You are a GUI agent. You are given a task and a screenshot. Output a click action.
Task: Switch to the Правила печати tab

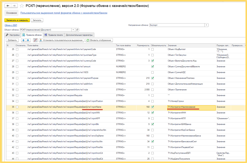[x=54, y=35]
